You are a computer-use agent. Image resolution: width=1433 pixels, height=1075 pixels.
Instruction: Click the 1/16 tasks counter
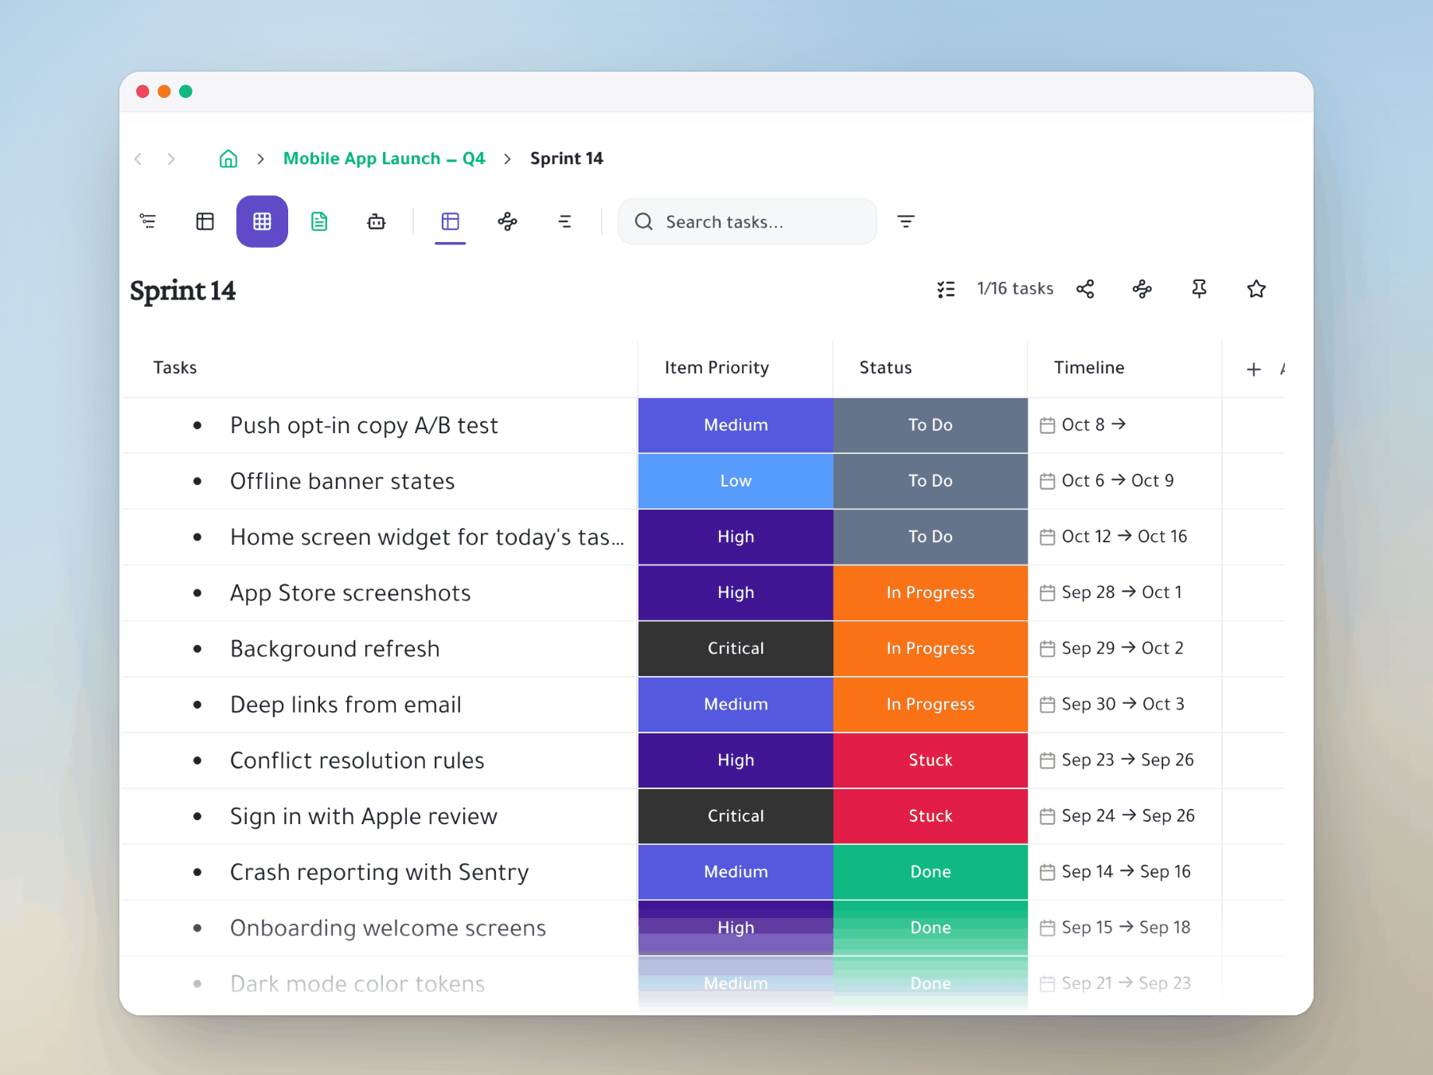(1015, 288)
